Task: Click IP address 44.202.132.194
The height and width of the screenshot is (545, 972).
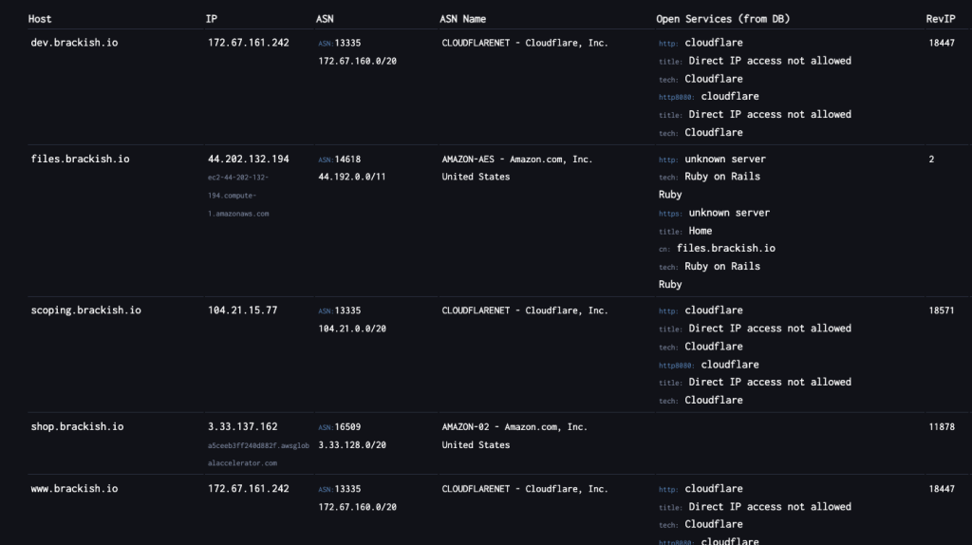Action: 249,160
